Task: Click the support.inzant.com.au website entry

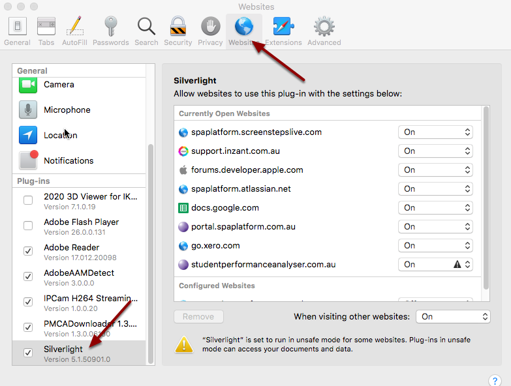Action: pos(236,151)
